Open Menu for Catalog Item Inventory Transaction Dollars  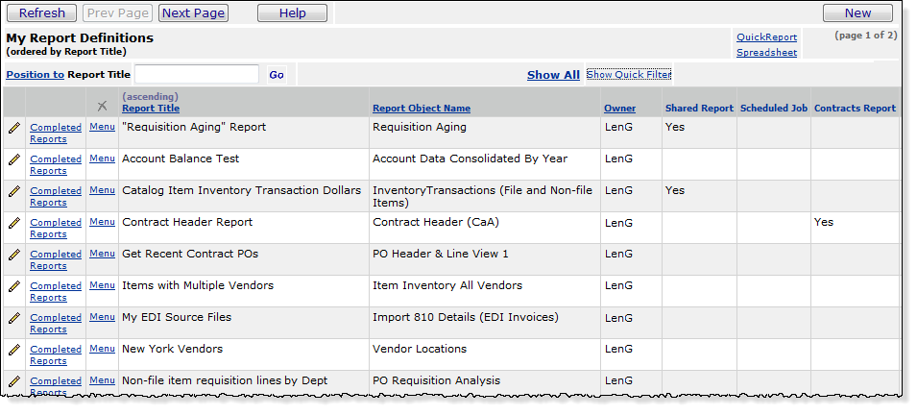coord(102,190)
